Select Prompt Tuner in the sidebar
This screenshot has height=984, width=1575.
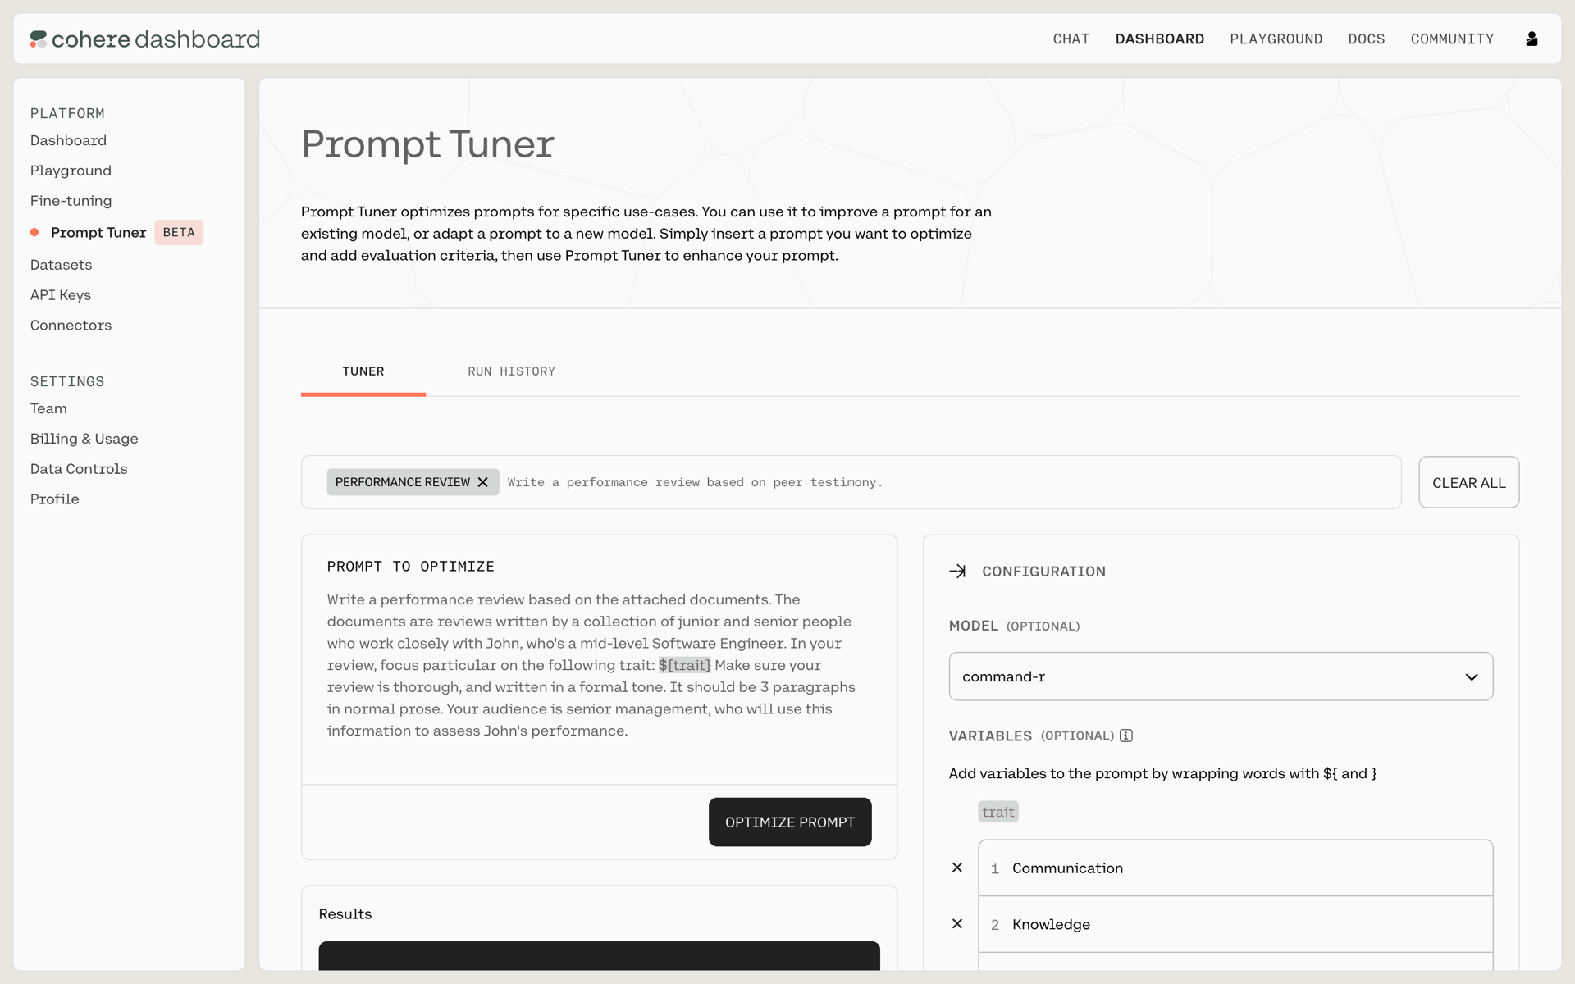point(98,232)
